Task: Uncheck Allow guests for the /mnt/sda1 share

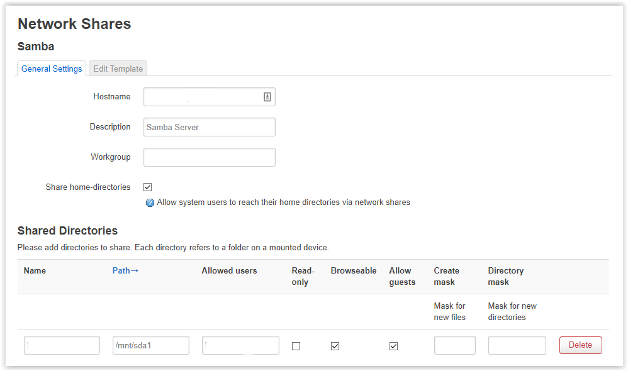Action: (x=394, y=346)
